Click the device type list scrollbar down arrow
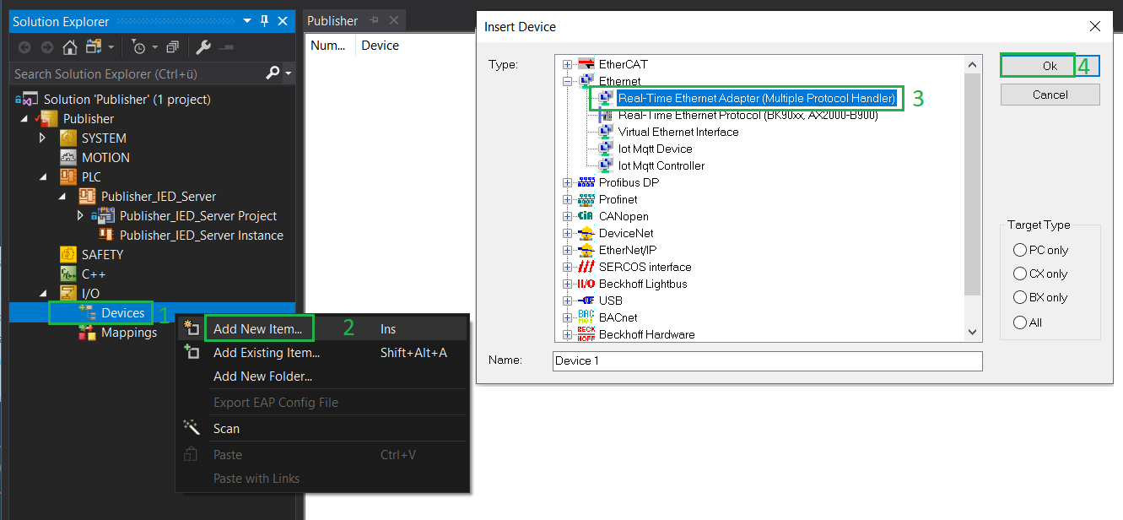Image resolution: width=1123 pixels, height=520 pixels. (973, 333)
